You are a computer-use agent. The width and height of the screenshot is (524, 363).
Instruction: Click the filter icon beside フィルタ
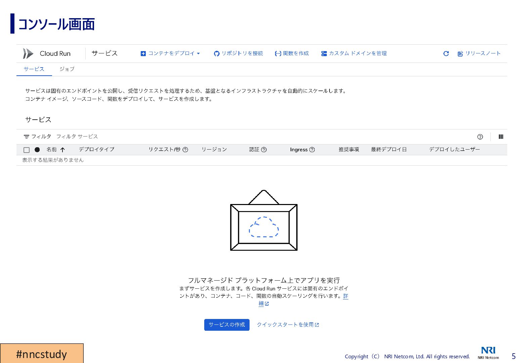[27, 137]
